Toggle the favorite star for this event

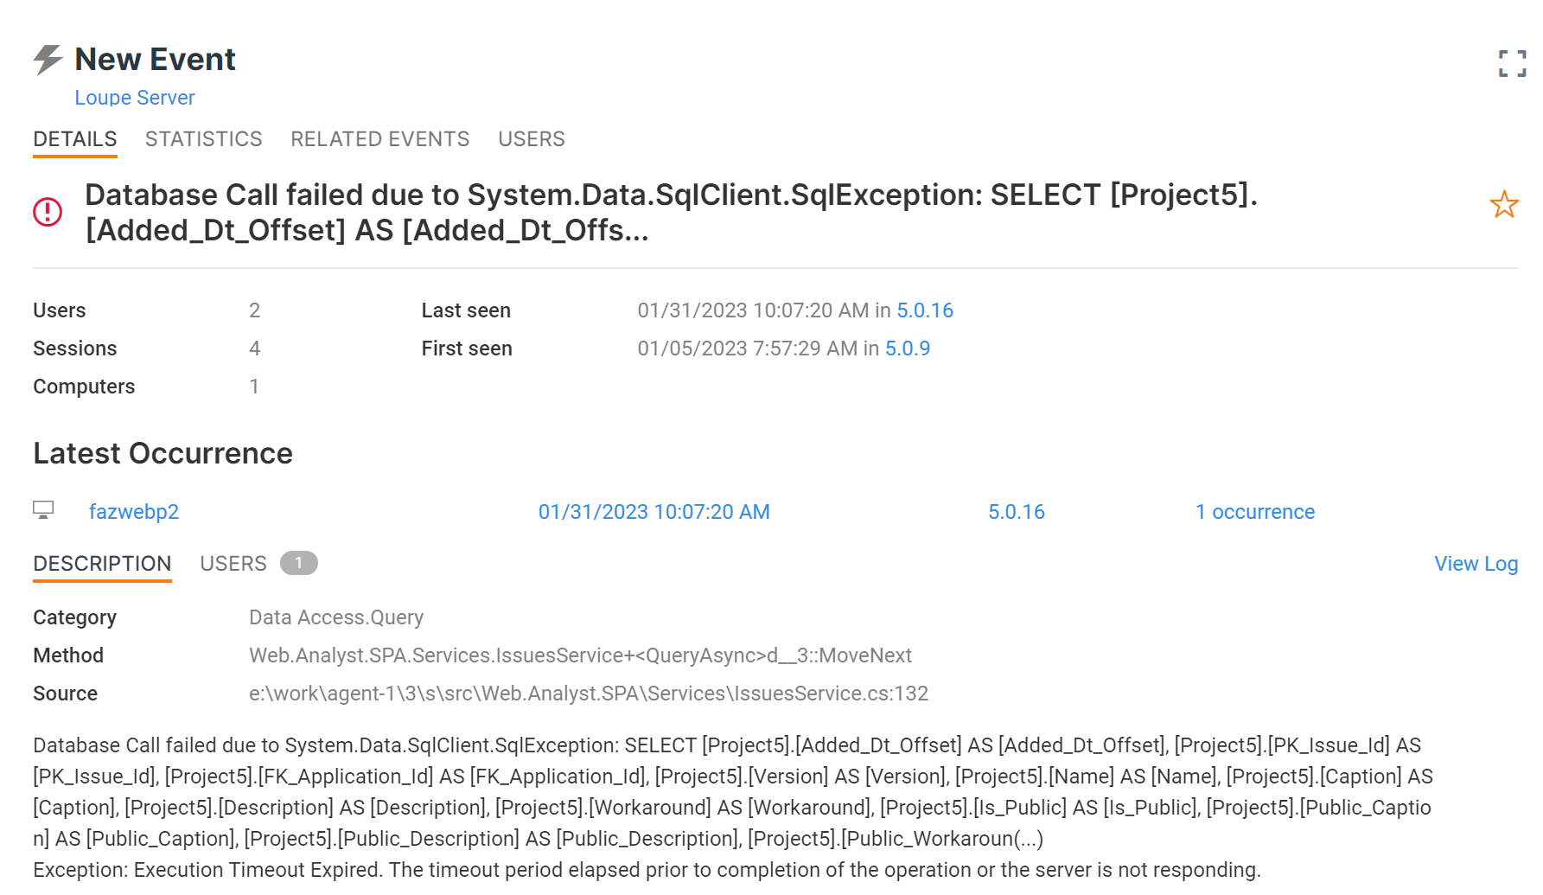(1504, 205)
